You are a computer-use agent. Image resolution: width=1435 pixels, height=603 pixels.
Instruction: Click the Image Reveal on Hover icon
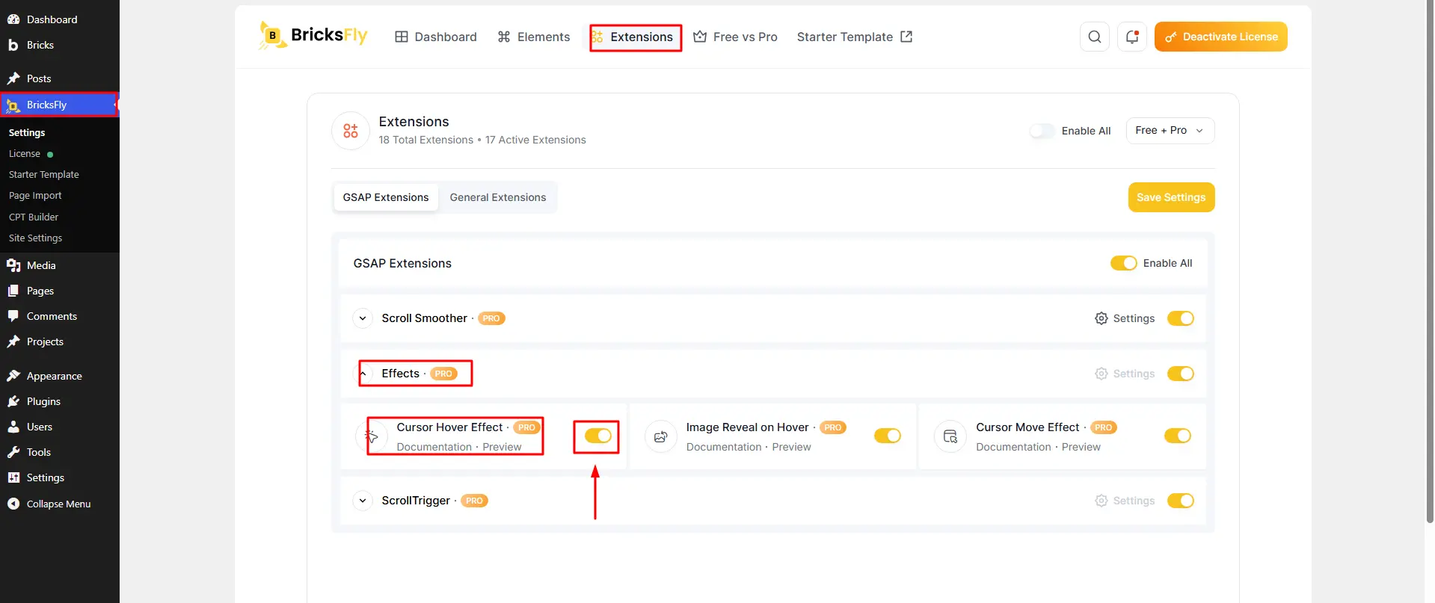click(x=660, y=436)
